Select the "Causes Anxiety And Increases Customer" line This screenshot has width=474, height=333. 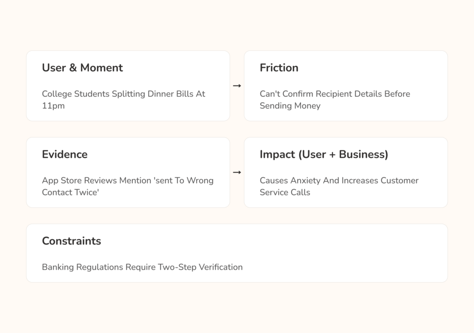[339, 181]
